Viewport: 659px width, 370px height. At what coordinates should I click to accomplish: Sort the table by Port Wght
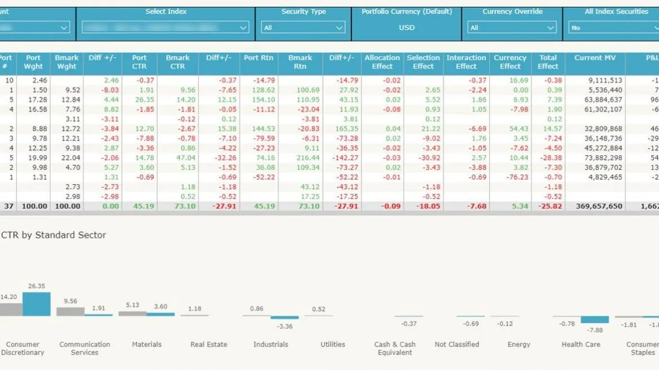[x=33, y=61]
